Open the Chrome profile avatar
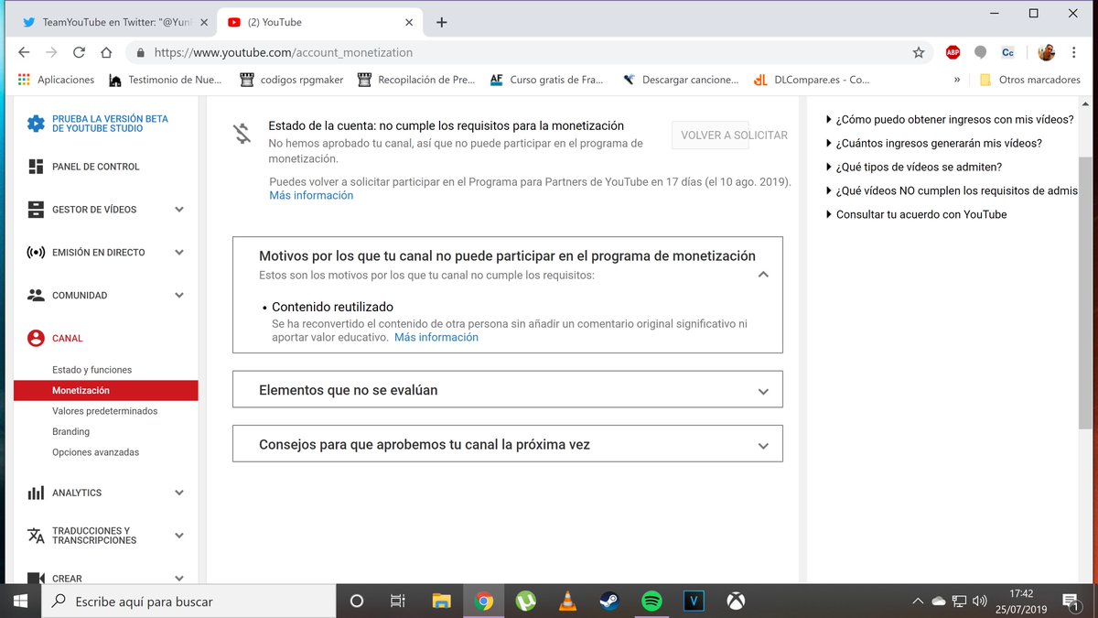Image resolution: width=1098 pixels, height=618 pixels. click(1046, 53)
